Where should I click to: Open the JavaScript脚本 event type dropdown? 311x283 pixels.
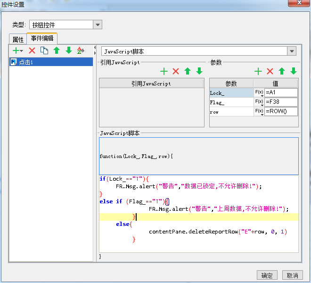point(292,51)
